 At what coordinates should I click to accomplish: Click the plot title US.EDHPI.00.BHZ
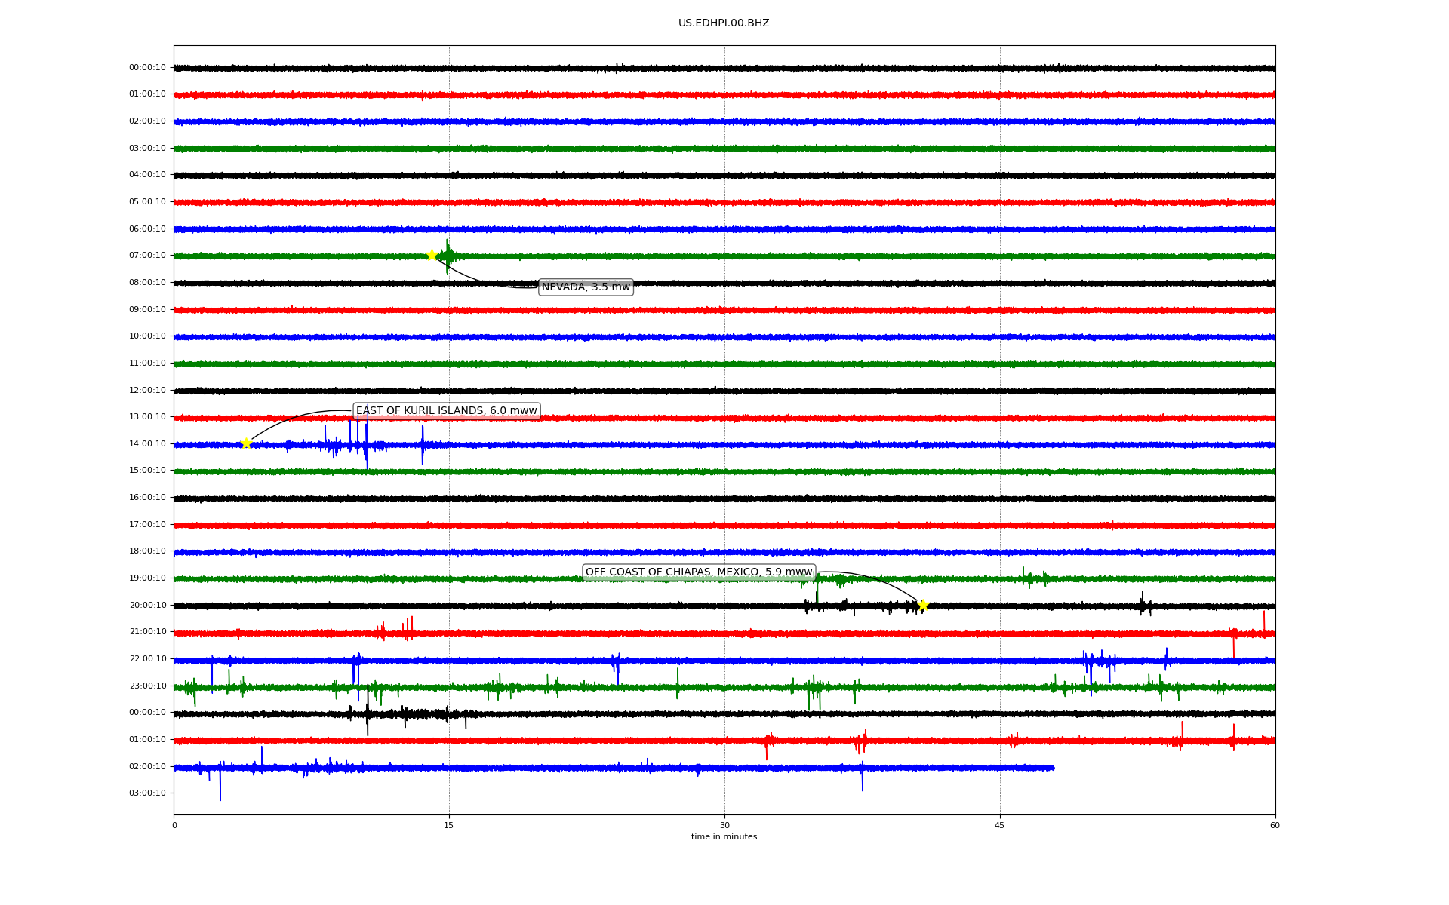(x=724, y=23)
